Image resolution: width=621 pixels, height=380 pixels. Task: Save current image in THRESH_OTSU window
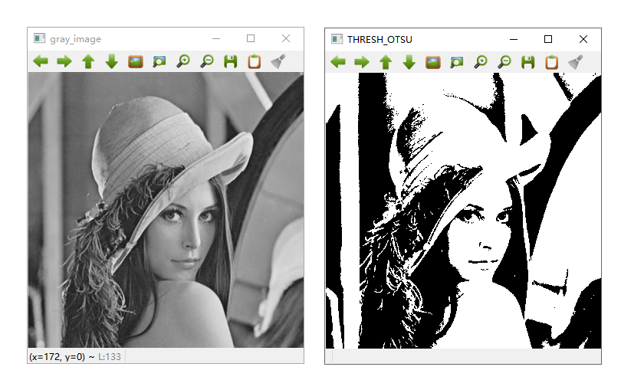point(528,62)
